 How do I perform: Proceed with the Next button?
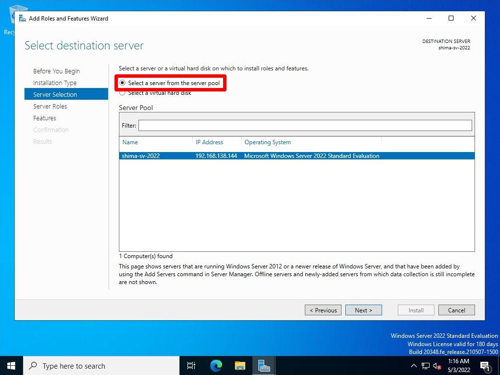click(x=364, y=310)
